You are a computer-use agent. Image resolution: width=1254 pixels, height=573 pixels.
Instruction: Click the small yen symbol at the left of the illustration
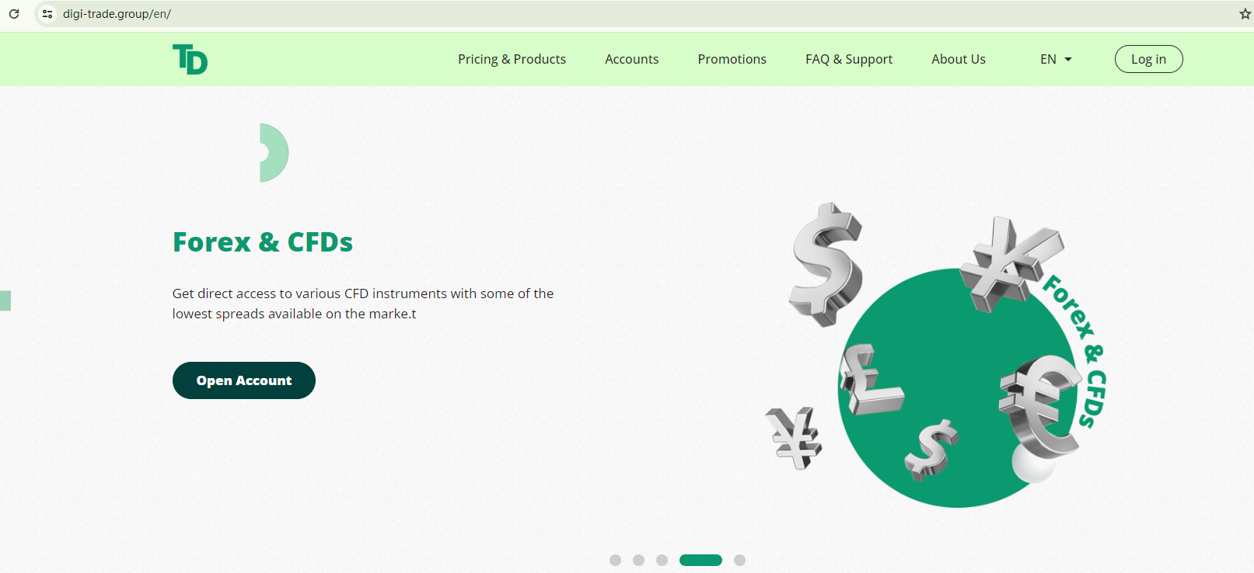tap(794, 438)
